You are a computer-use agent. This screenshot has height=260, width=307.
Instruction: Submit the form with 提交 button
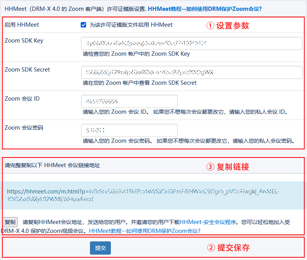click(x=100, y=248)
